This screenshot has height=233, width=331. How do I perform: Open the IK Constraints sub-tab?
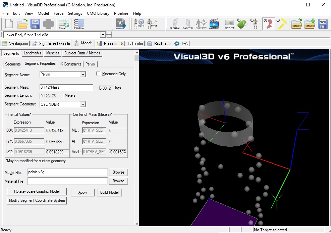70,64
